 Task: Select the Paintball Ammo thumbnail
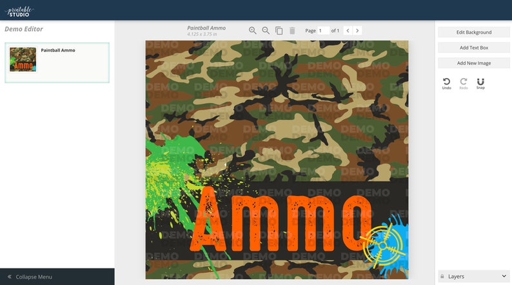coord(23,59)
